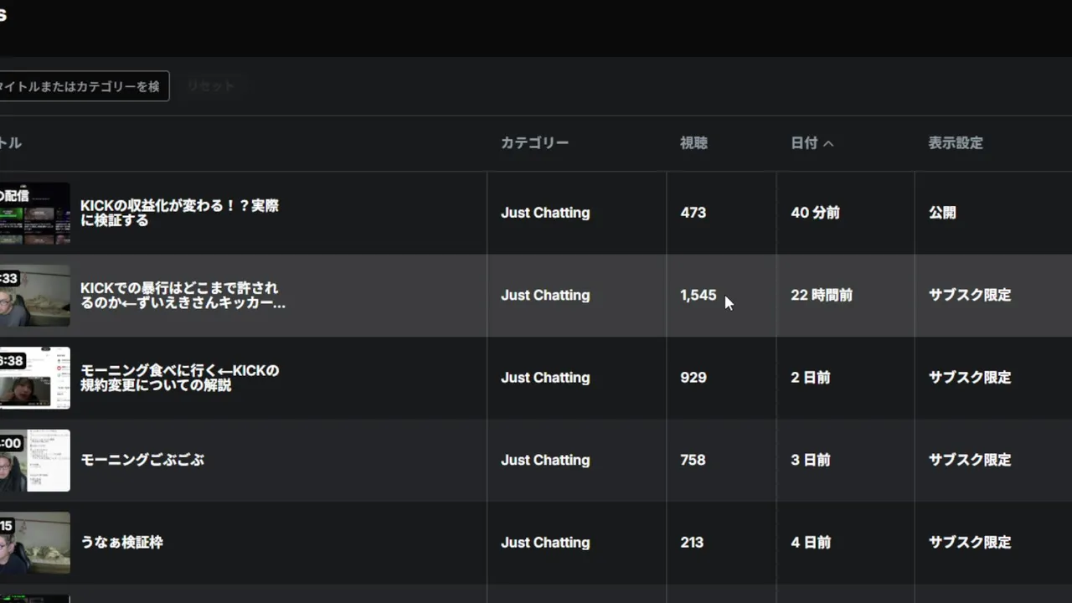
Task: Click title KICKの収益化が変わる！？実際に検証する
Action: (179, 213)
